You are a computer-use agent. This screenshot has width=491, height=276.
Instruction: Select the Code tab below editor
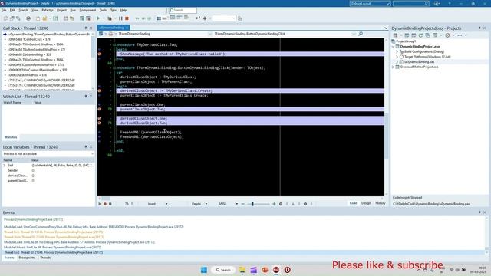pyautogui.click(x=353, y=203)
